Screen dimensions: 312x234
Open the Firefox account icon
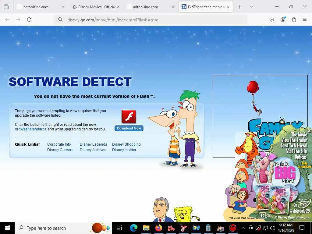(283, 19)
